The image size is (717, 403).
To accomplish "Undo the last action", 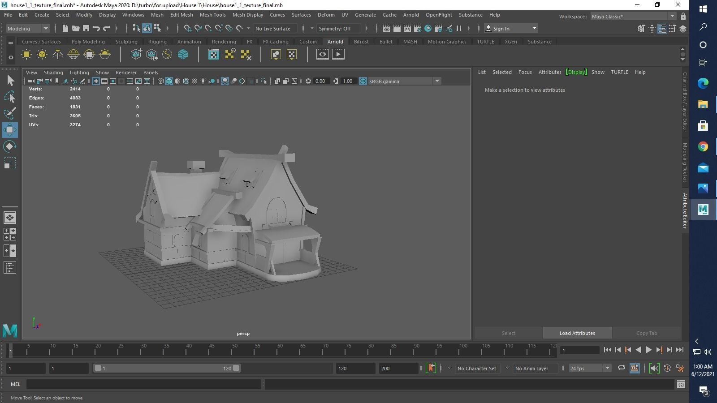I will click(96, 28).
